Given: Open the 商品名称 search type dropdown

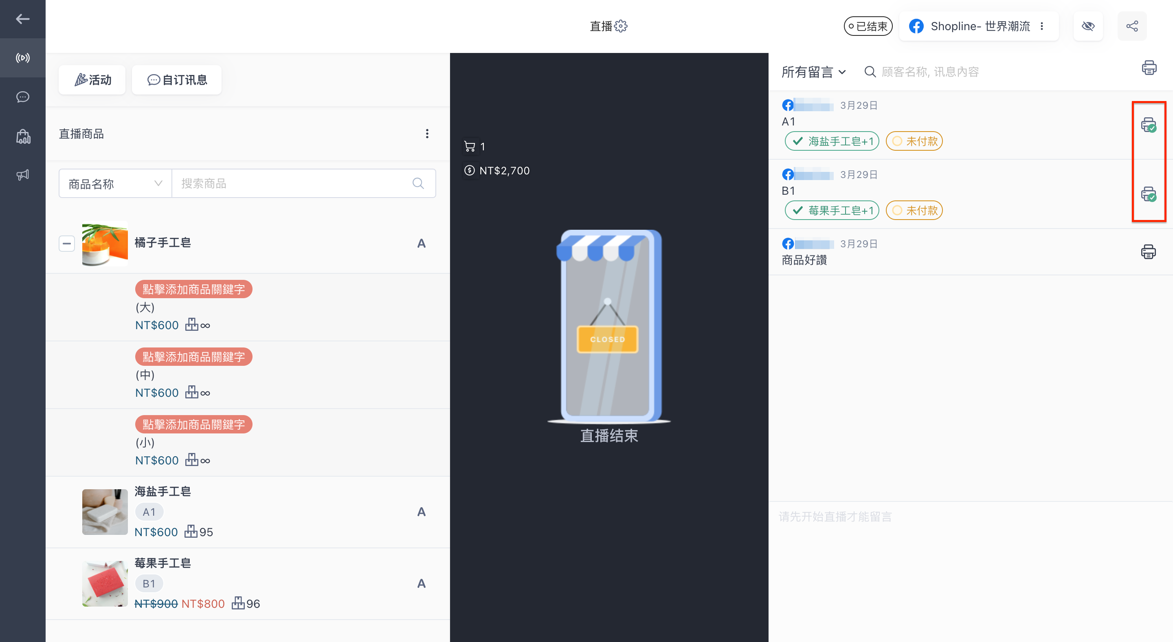Looking at the screenshot, I should [x=115, y=183].
